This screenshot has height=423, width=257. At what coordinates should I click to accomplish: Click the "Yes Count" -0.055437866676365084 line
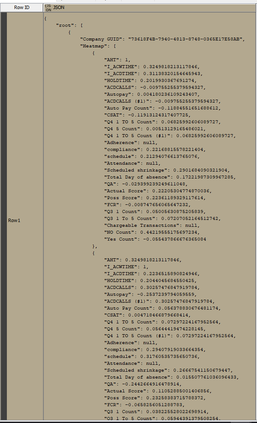pos(155,239)
